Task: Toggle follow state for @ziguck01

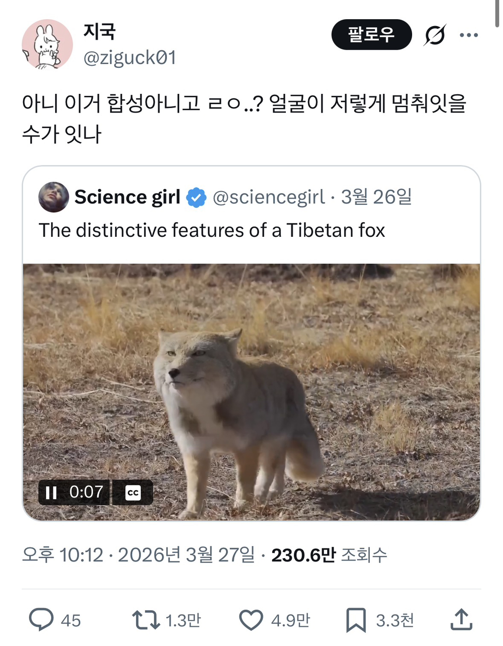Action: (371, 34)
